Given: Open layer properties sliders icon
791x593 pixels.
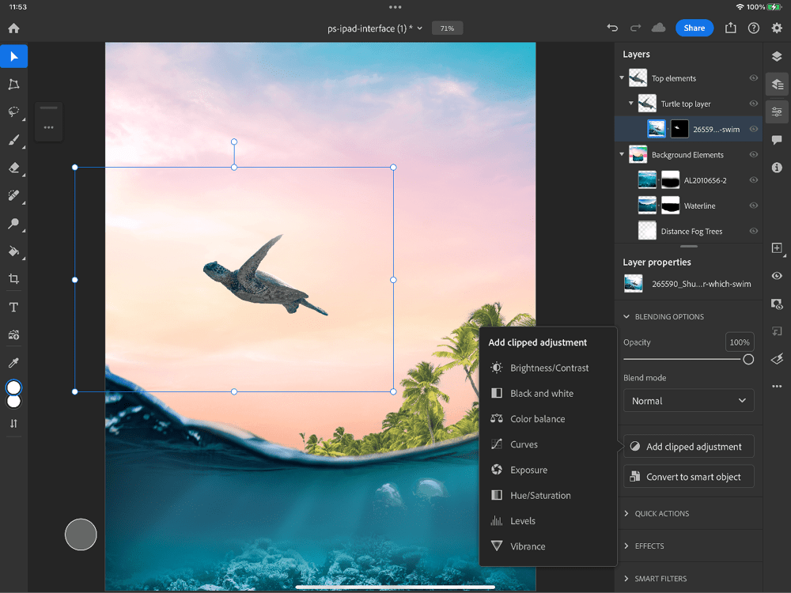Looking at the screenshot, I should pyautogui.click(x=777, y=112).
